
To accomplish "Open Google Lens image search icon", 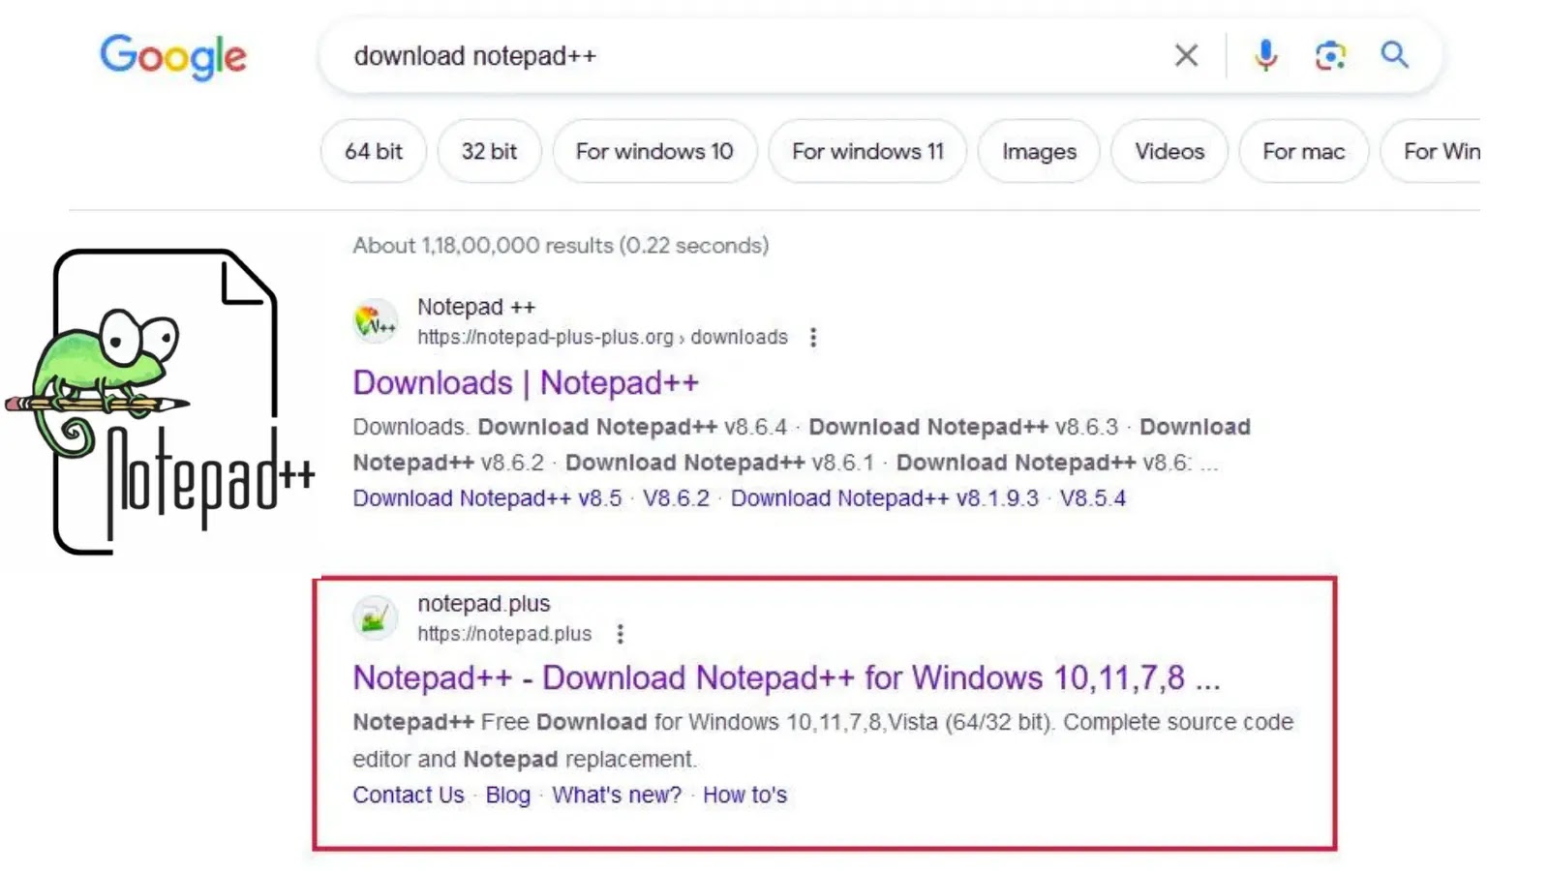I will pos(1330,55).
